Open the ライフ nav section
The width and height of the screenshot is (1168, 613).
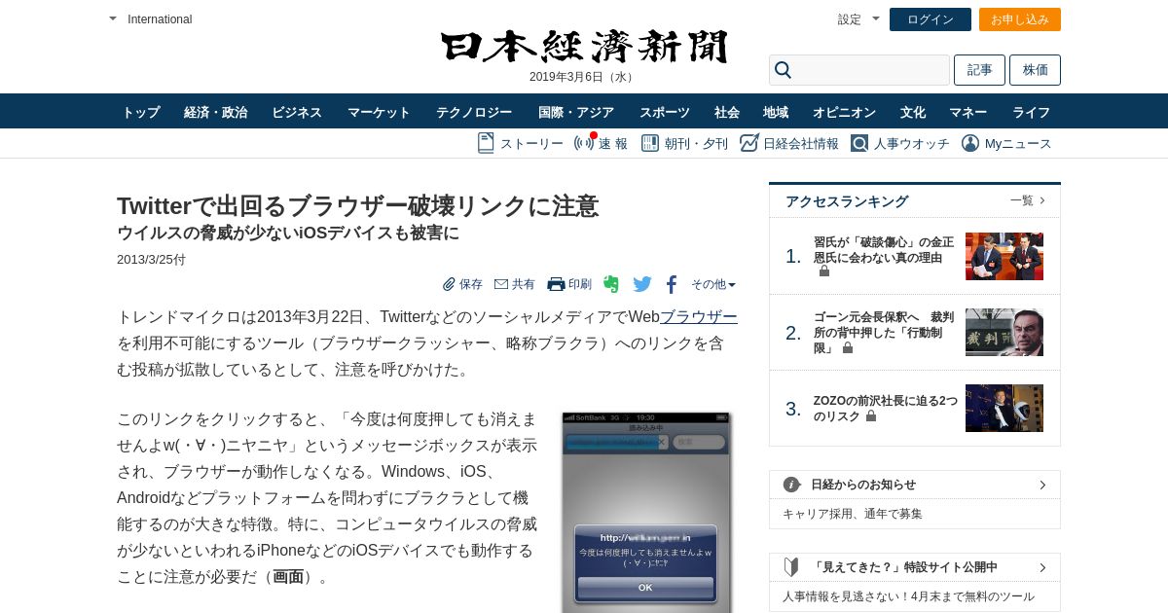click(x=1032, y=112)
